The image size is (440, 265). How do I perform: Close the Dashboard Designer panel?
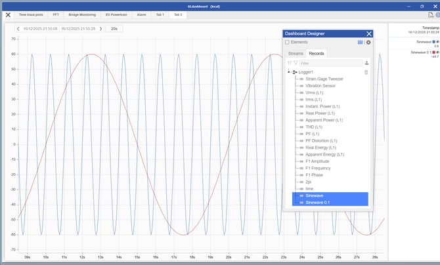pos(369,33)
